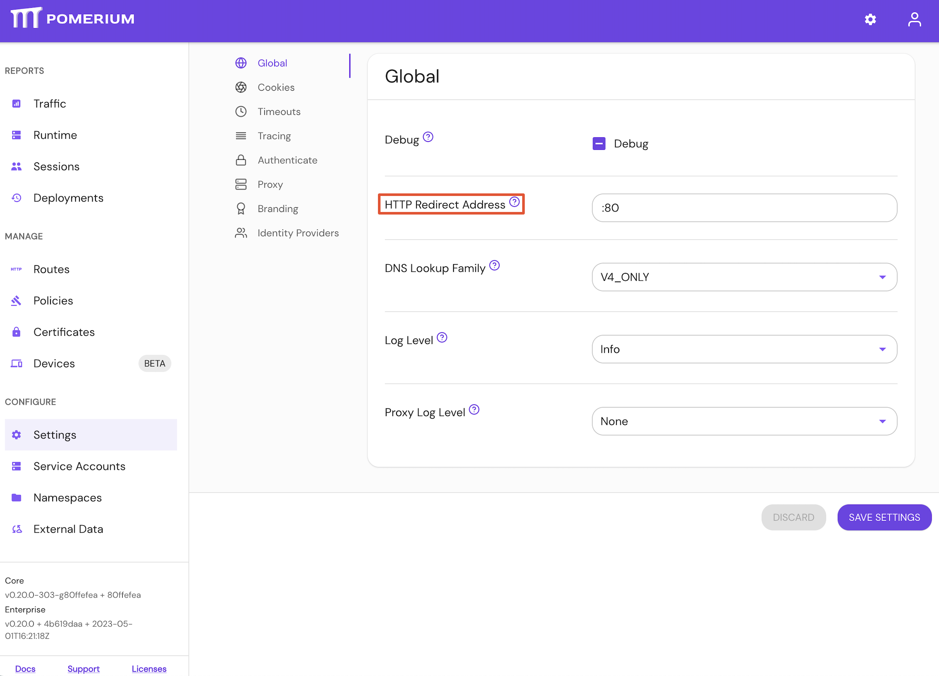Open Certificates from the Manage section

64,332
